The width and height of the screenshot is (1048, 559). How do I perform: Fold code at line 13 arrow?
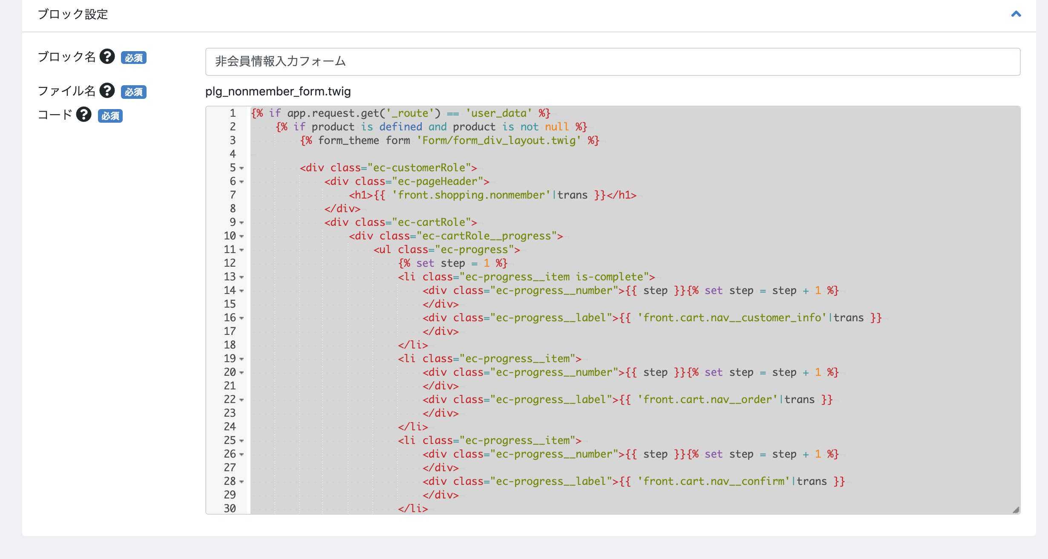[x=242, y=277]
